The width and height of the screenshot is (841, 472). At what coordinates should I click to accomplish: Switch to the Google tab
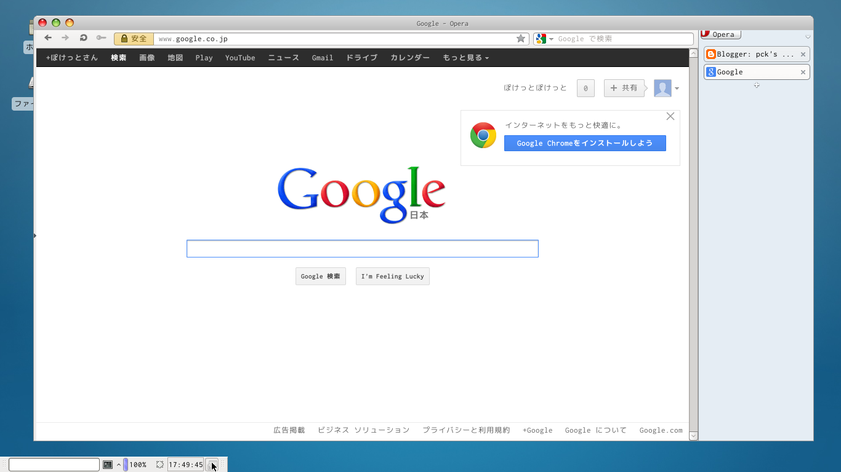pos(757,72)
